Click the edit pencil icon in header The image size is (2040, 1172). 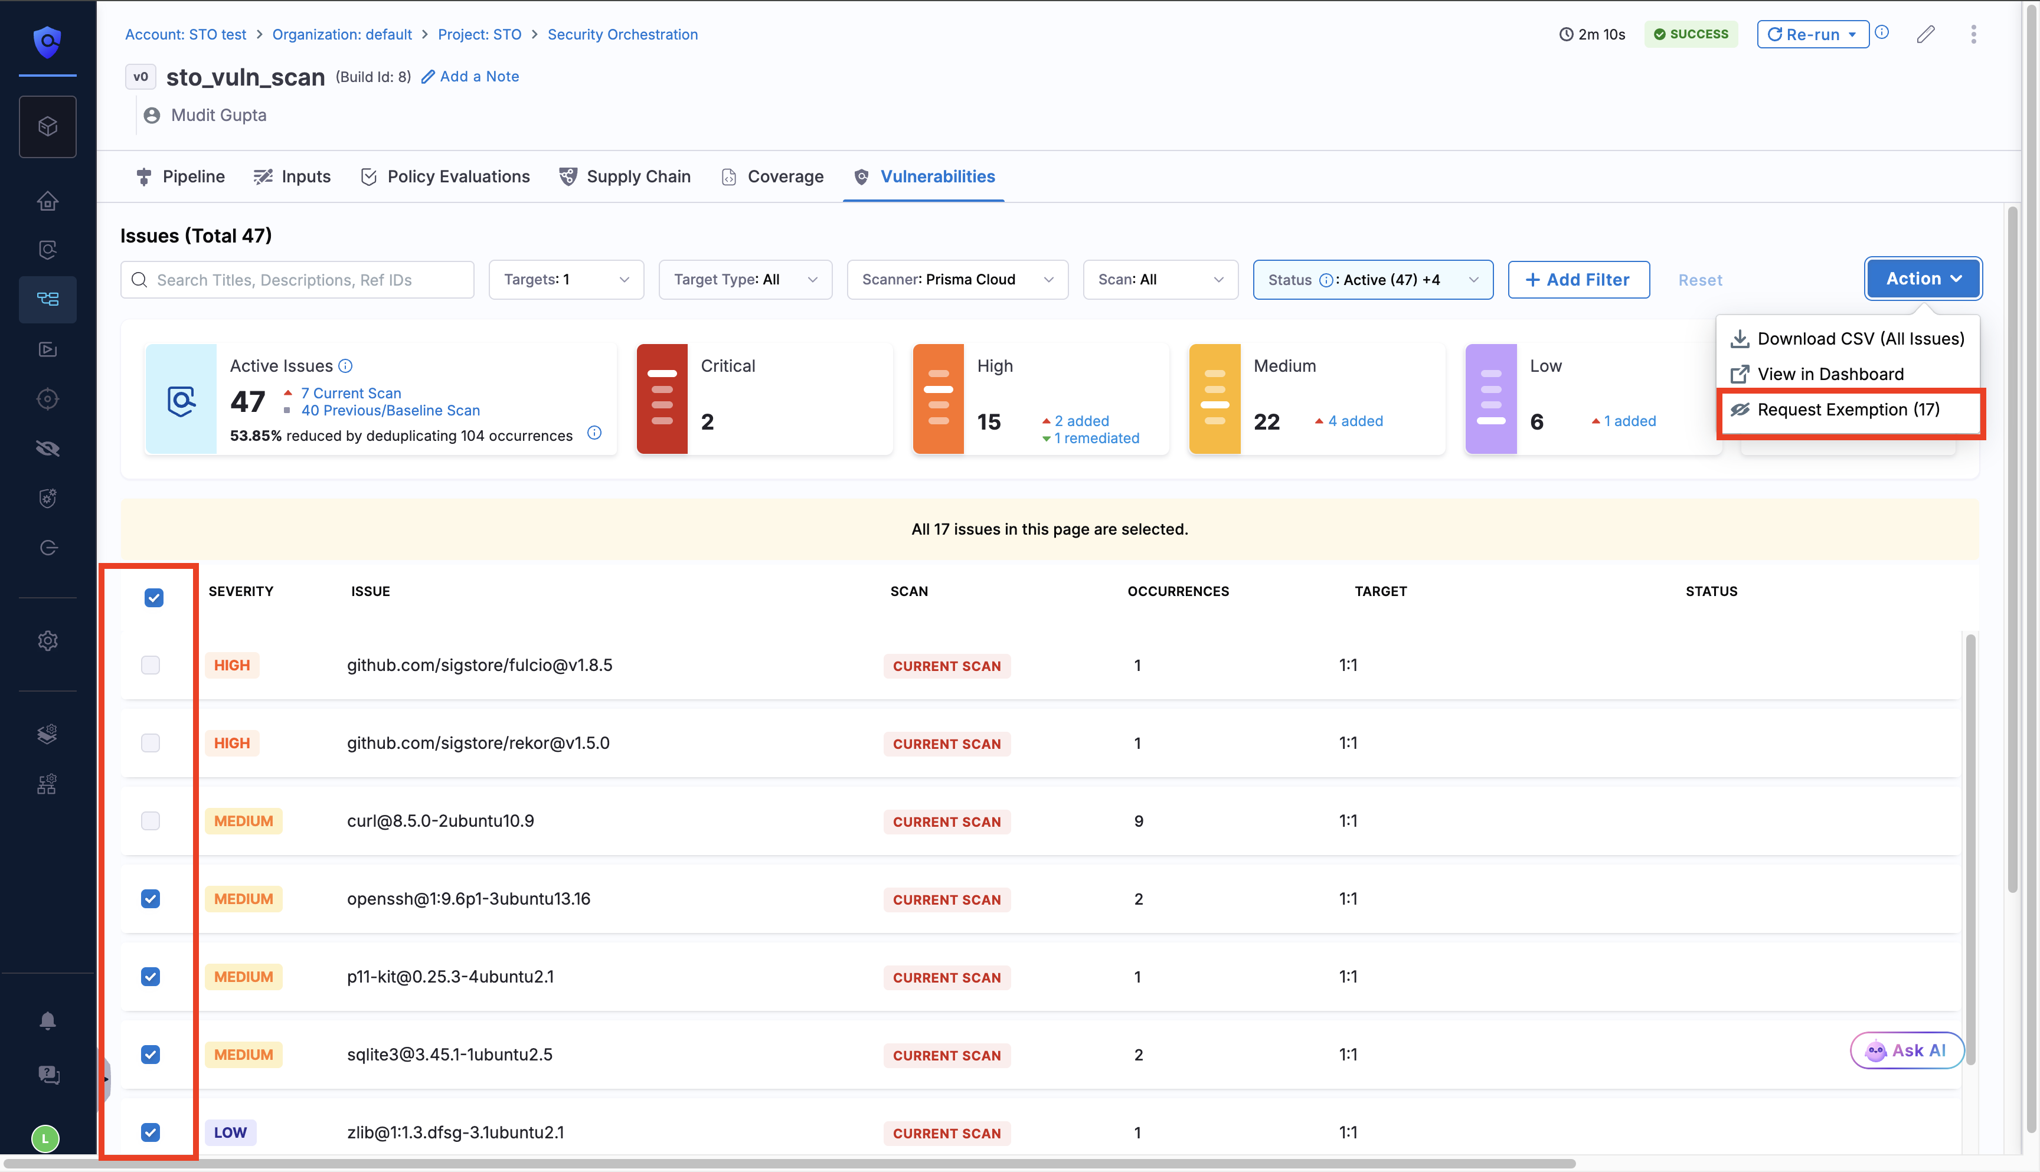point(1925,34)
